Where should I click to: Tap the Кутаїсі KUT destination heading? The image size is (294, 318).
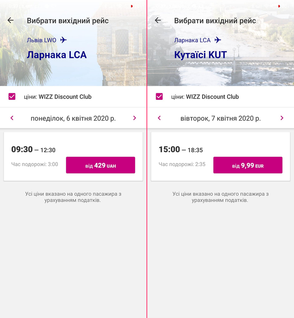click(x=200, y=55)
